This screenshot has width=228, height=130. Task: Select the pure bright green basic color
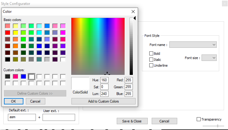23,39
